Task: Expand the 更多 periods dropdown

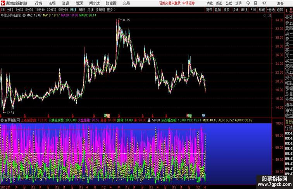Action: [111, 10]
